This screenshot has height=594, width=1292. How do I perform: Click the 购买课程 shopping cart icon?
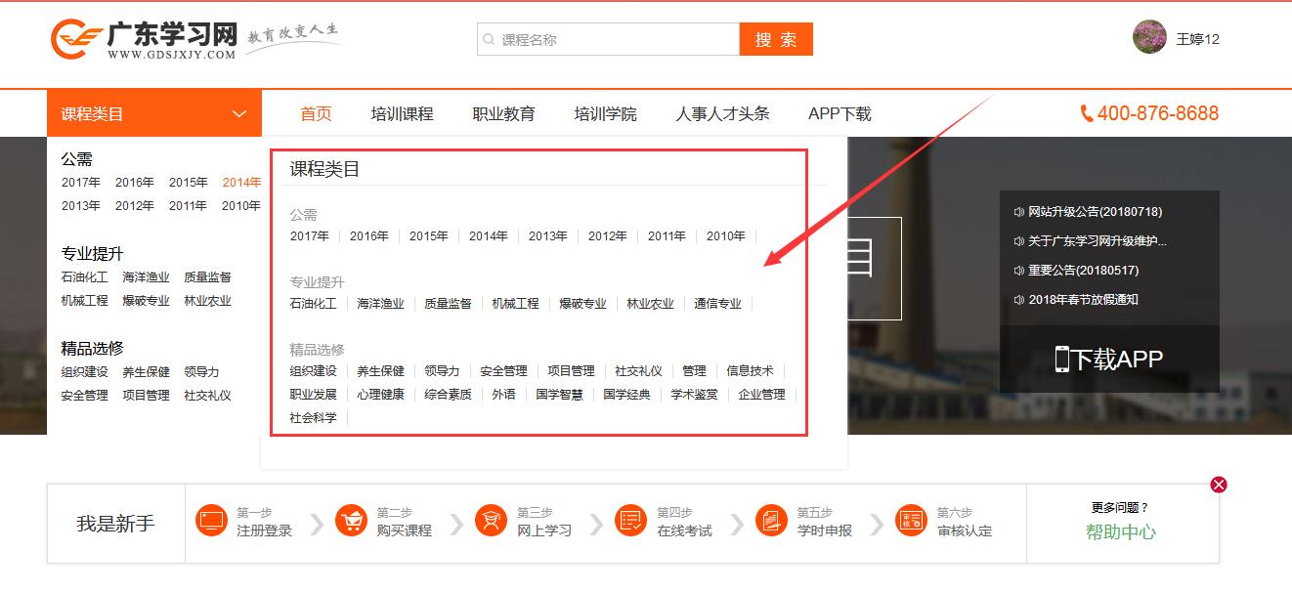pos(351,521)
